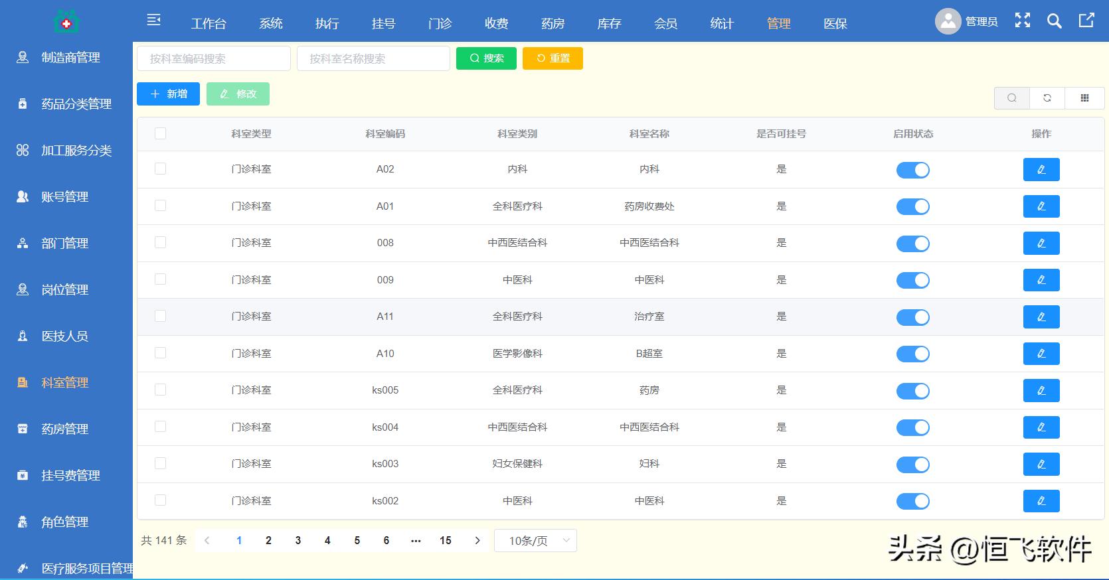Image resolution: width=1109 pixels, height=580 pixels.
Task: Go to next page with right chevron
Action: (x=477, y=541)
